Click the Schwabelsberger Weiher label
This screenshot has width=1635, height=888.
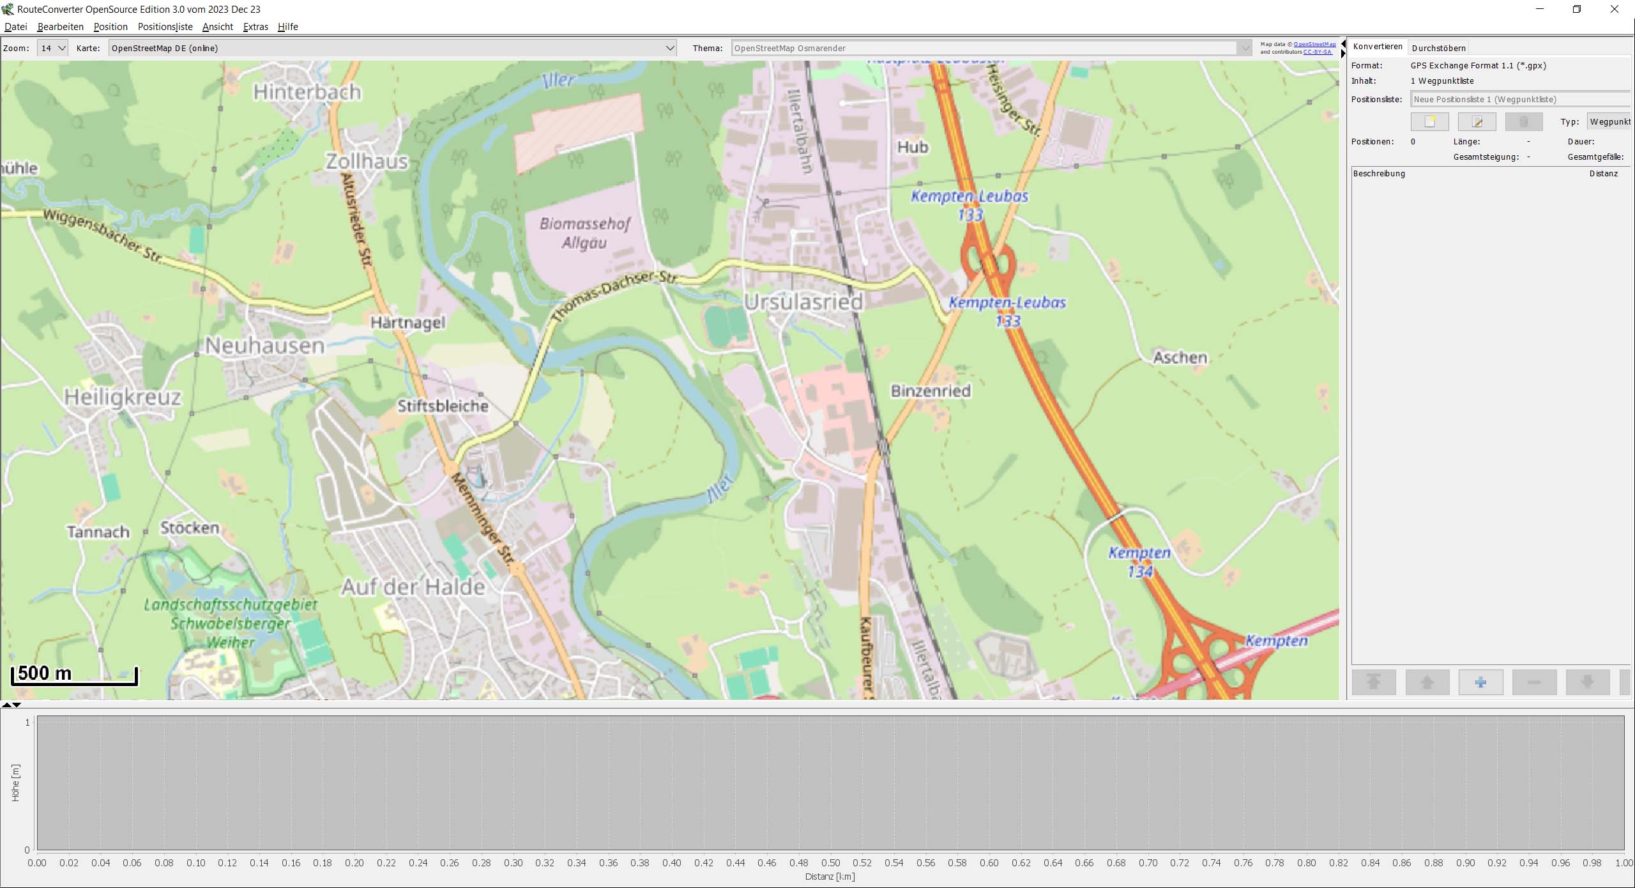tap(231, 624)
